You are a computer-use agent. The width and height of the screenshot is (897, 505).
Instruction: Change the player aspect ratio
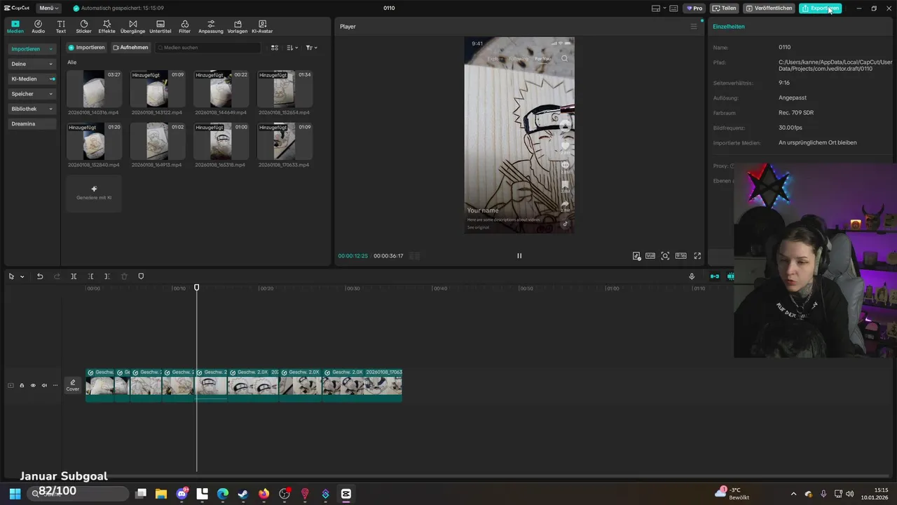coord(680,256)
